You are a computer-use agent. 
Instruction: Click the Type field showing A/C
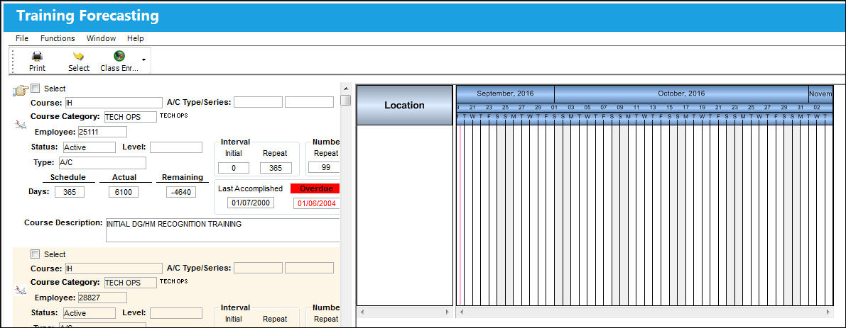coord(102,163)
